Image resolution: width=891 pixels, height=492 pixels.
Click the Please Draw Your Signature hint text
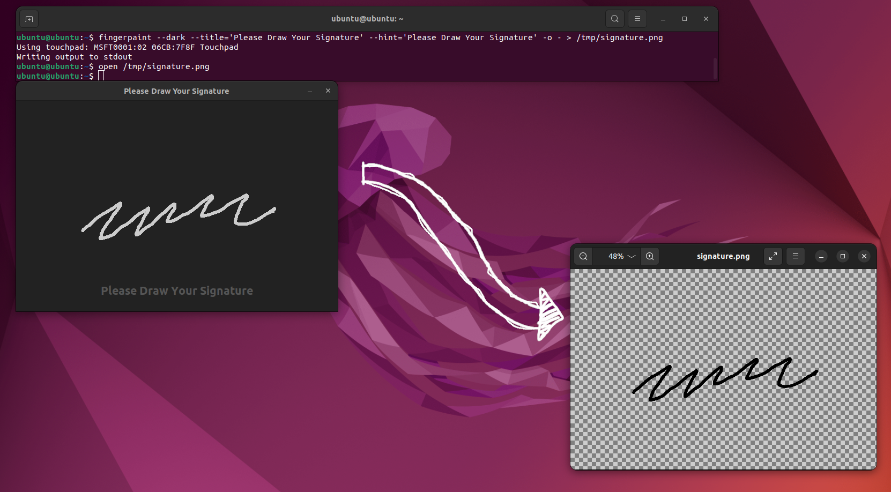point(177,290)
